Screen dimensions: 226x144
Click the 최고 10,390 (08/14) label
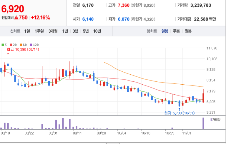tap(23, 50)
